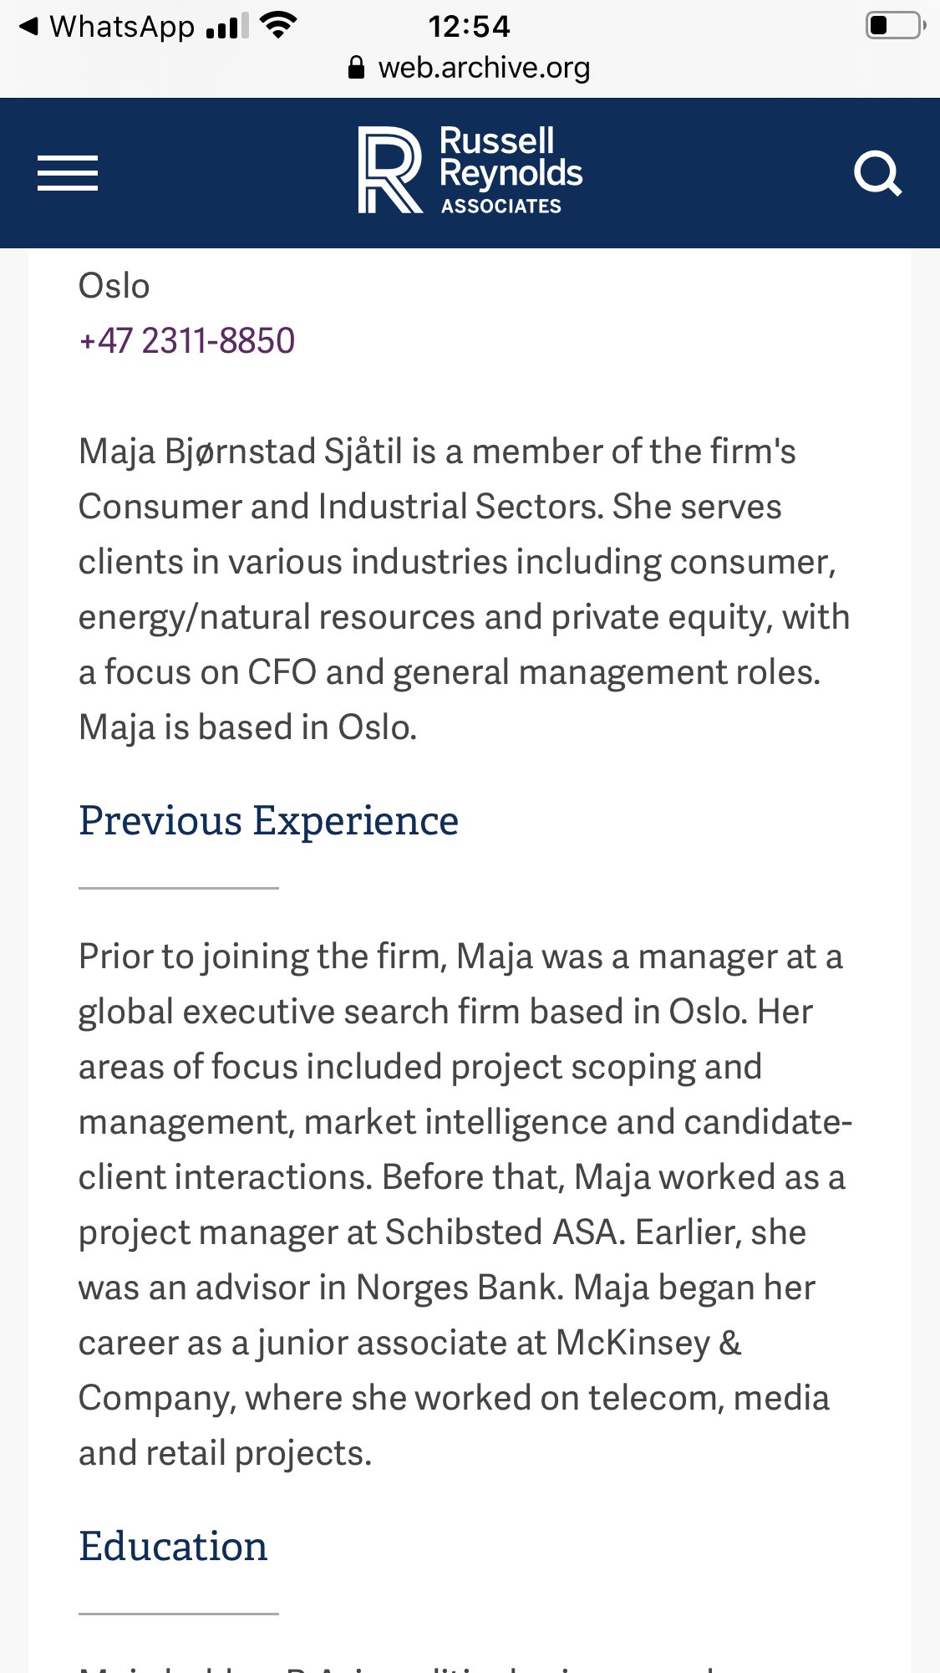Tap the divider line under Education
The width and height of the screenshot is (940, 1673).
(178, 1614)
